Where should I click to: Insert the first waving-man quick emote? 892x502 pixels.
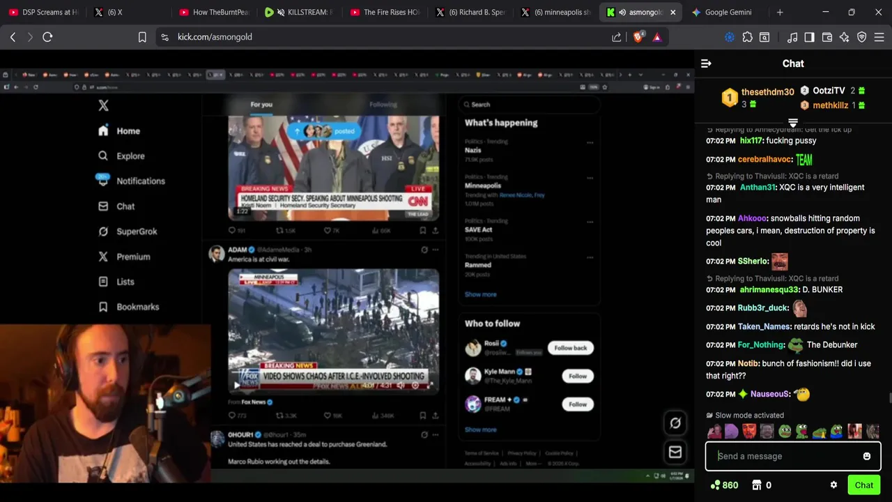click(714, 432)
